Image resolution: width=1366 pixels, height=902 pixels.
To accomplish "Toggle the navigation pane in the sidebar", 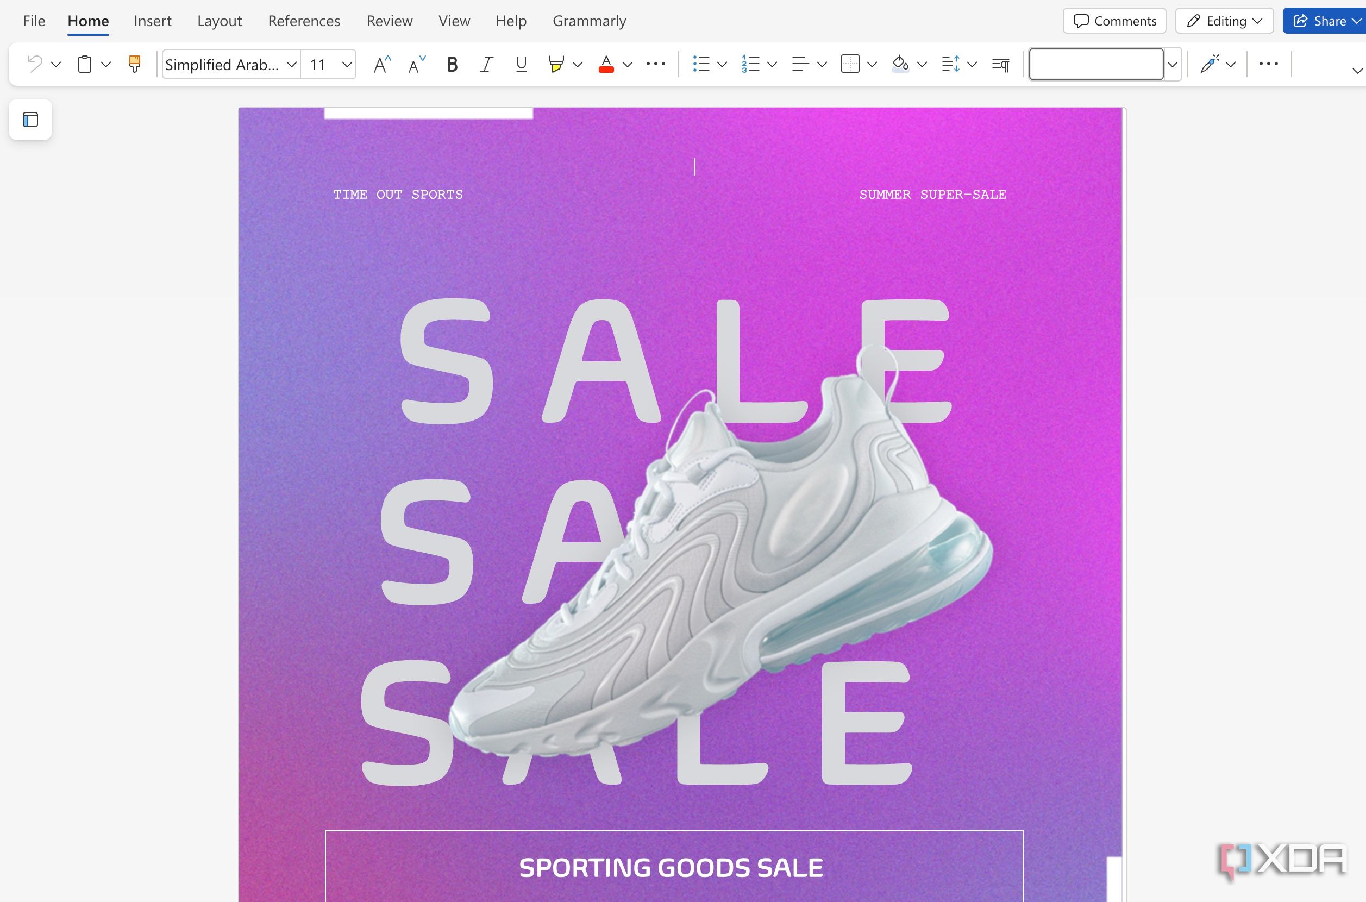I will (30, 120).
